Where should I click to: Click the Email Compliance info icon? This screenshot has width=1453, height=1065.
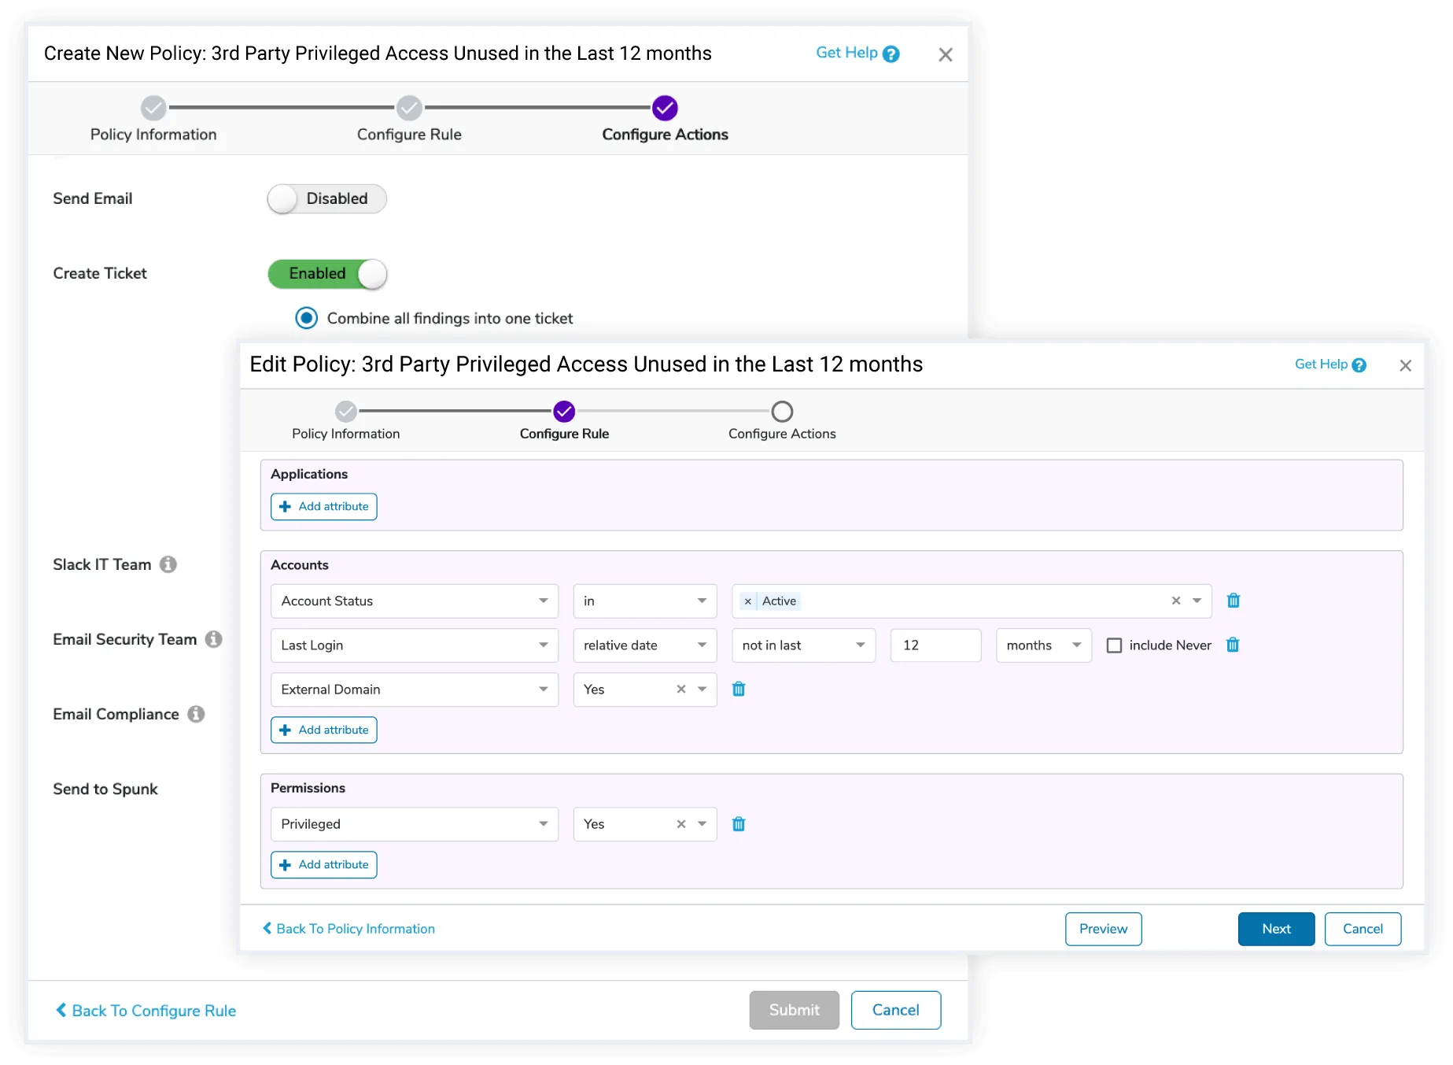(197, 714)
